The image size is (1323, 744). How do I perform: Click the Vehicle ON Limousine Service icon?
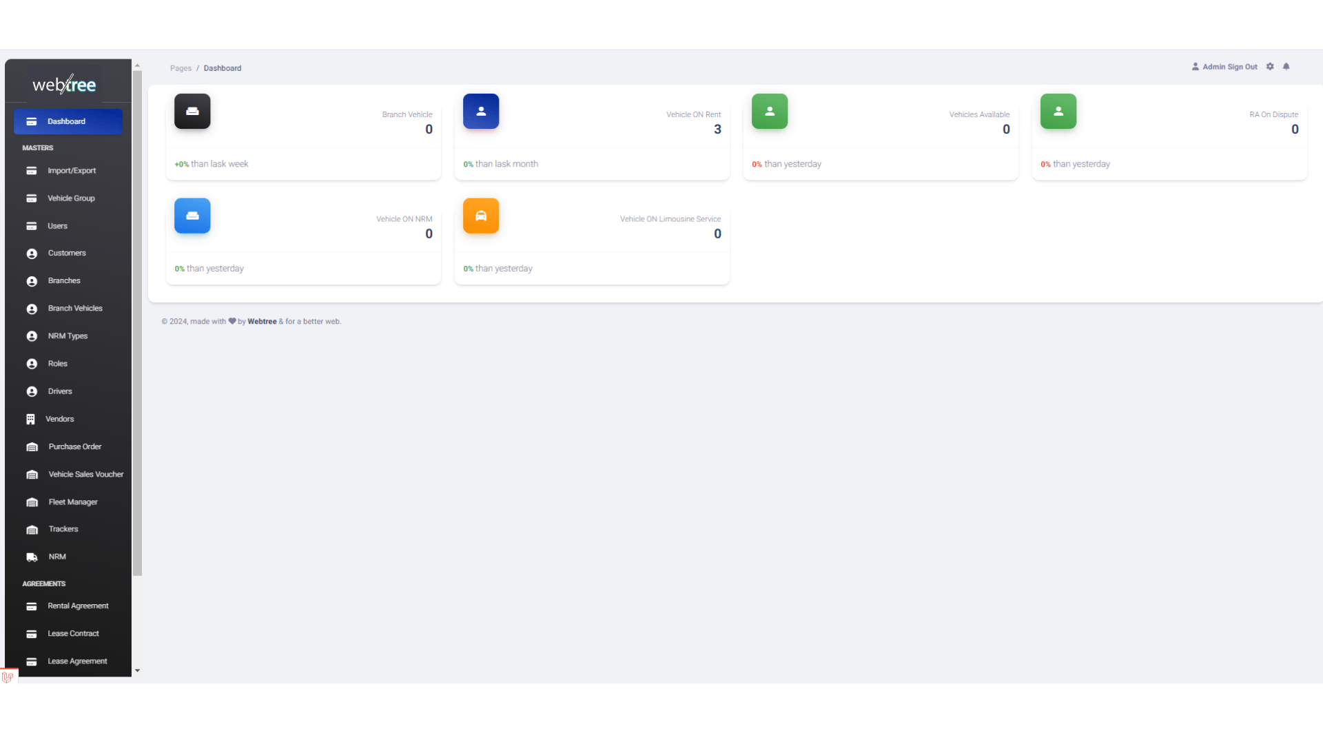tap(482, 216)
